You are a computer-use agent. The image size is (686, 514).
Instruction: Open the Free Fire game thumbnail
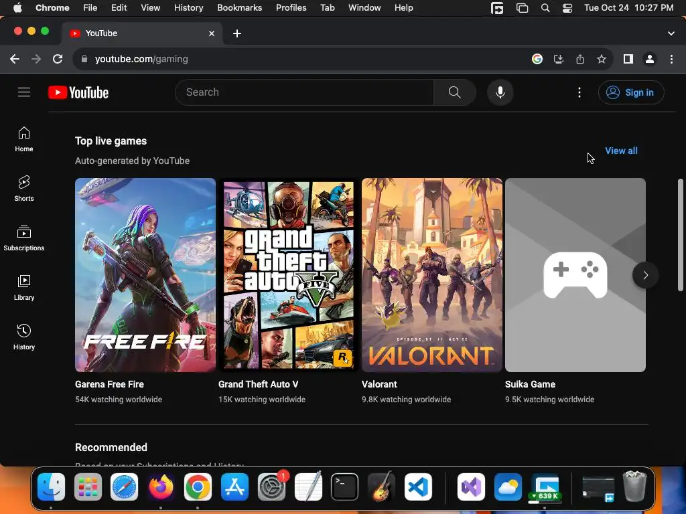[x=145, y=275]
